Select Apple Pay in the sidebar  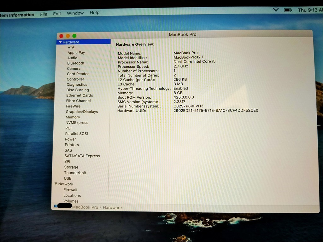[76, 53]
